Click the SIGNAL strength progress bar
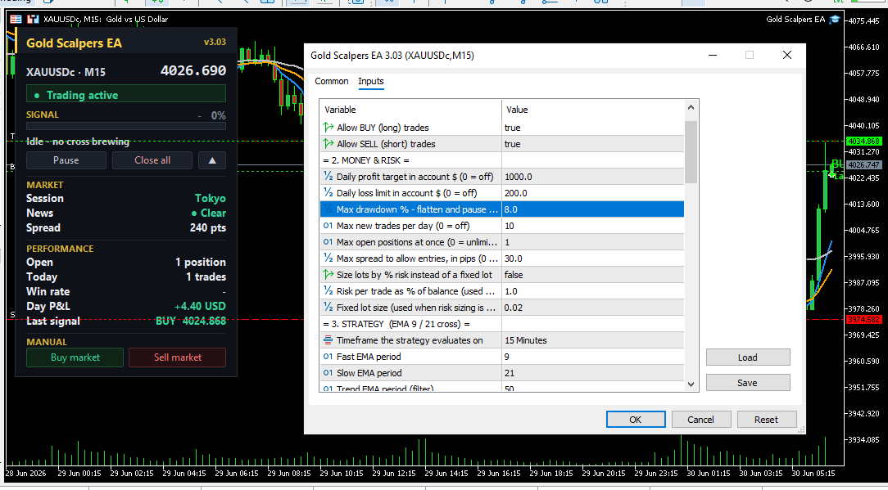The width and height of the screenshot is (888, 490). [125, 126]
